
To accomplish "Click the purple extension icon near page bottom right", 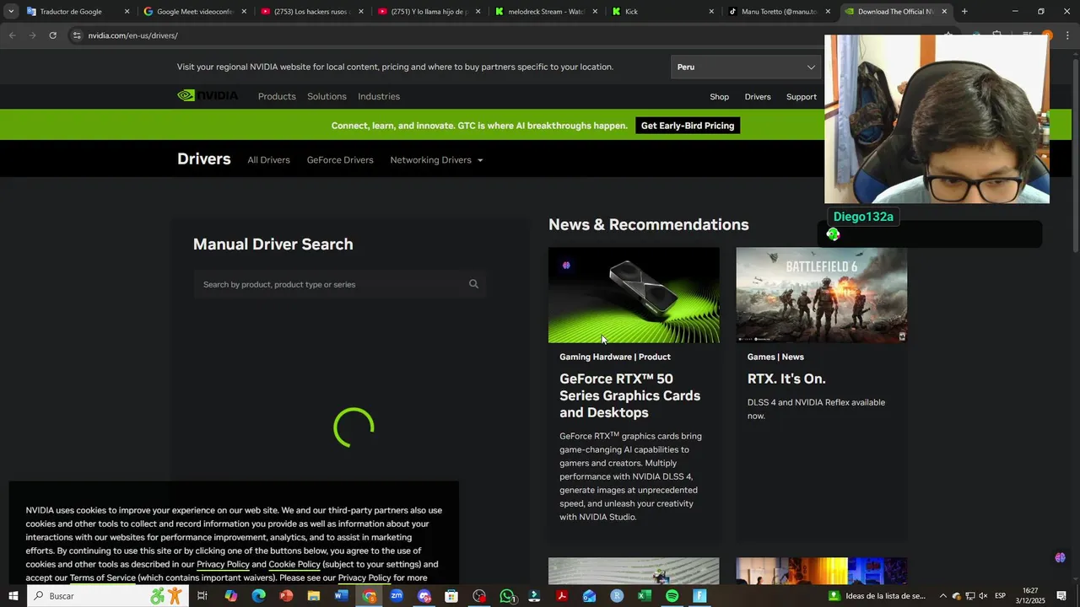I will pyautogui.click(x=1060, y=557).
